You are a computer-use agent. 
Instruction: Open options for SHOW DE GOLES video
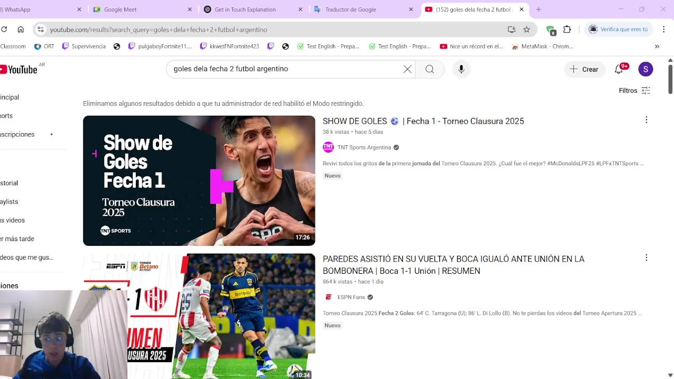pyautogui.click(x=647, y=120)
